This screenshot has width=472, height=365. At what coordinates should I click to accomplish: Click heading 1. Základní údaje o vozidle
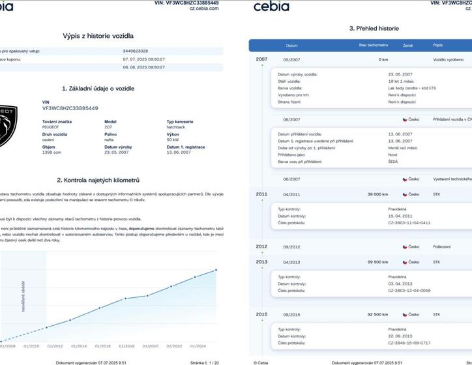[x=98, y=89]
